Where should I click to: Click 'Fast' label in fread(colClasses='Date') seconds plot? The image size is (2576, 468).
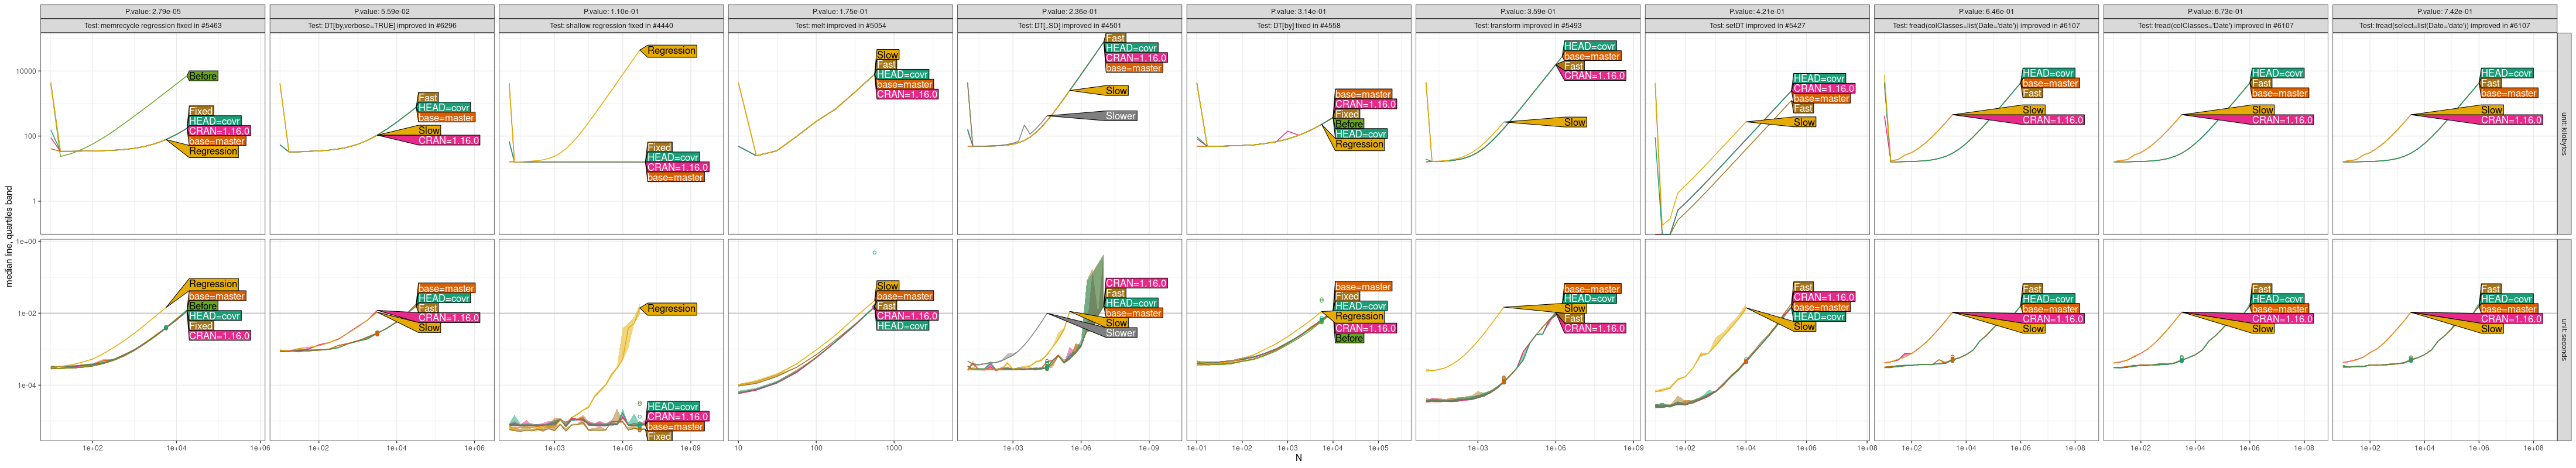(2261, 289)
